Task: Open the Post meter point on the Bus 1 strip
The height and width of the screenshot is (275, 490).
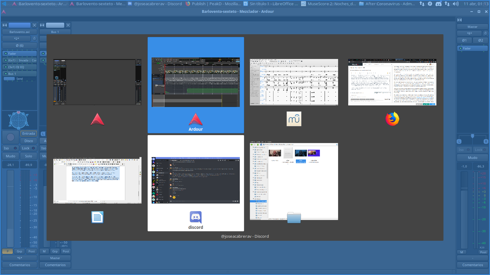Action: pos(66,251)
